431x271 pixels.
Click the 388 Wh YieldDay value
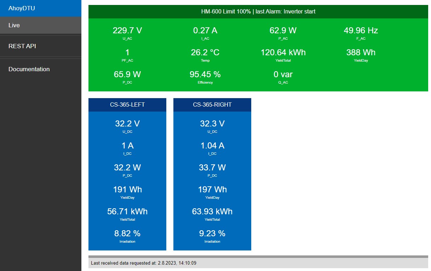361,52
